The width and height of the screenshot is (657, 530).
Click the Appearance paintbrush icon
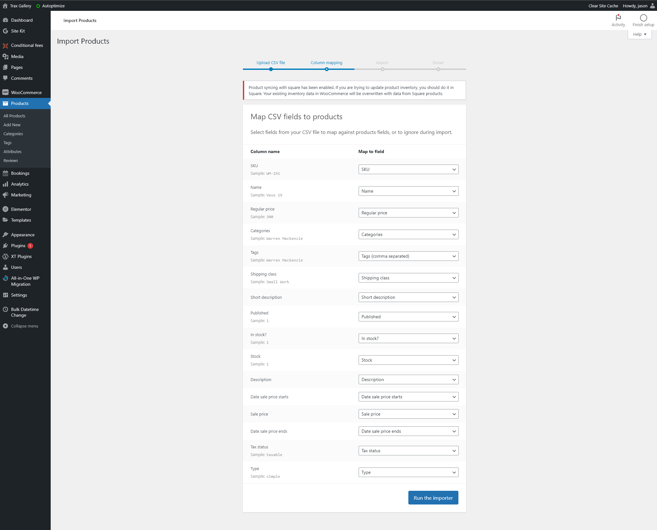pyautogui.click(x=5, y=235)
